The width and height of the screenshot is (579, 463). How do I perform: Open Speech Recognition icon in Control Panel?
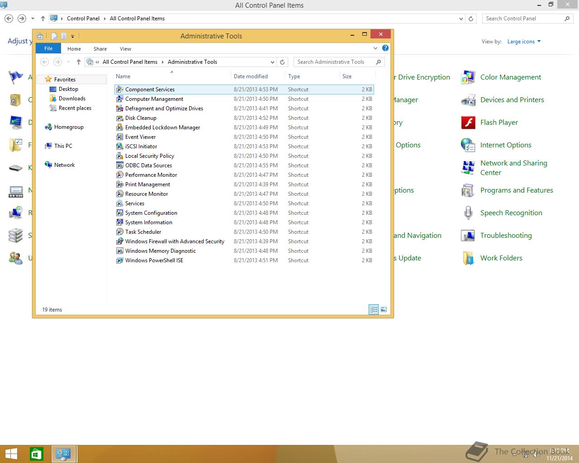(468, 213)
